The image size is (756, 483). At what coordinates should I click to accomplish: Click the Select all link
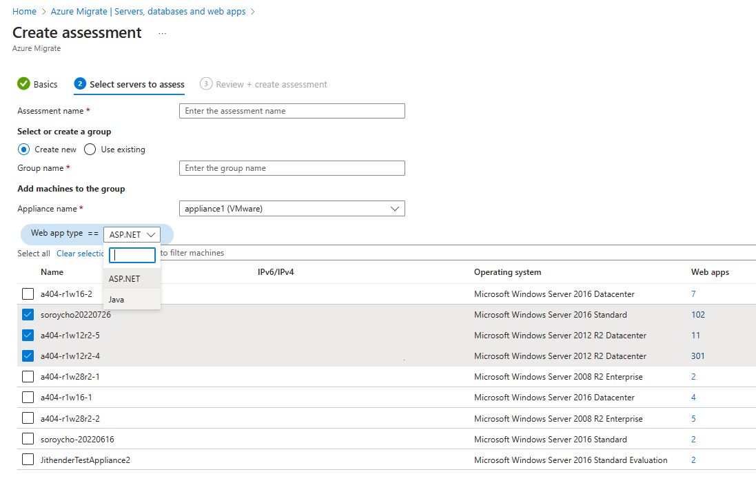[x=34, y=253]
